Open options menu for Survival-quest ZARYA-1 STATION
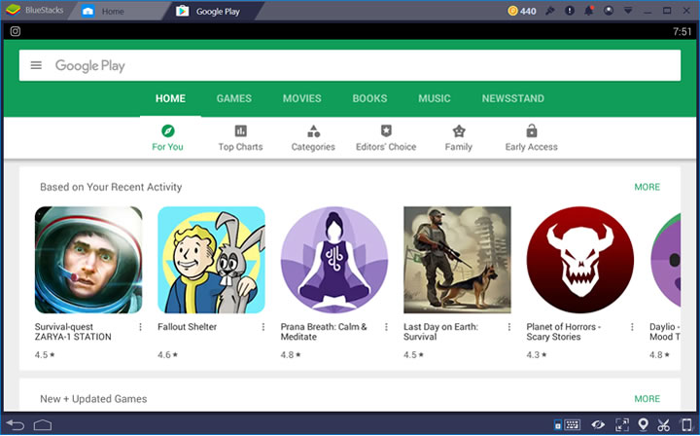Viewport: 700px width, 436px height. pos(140,327)
